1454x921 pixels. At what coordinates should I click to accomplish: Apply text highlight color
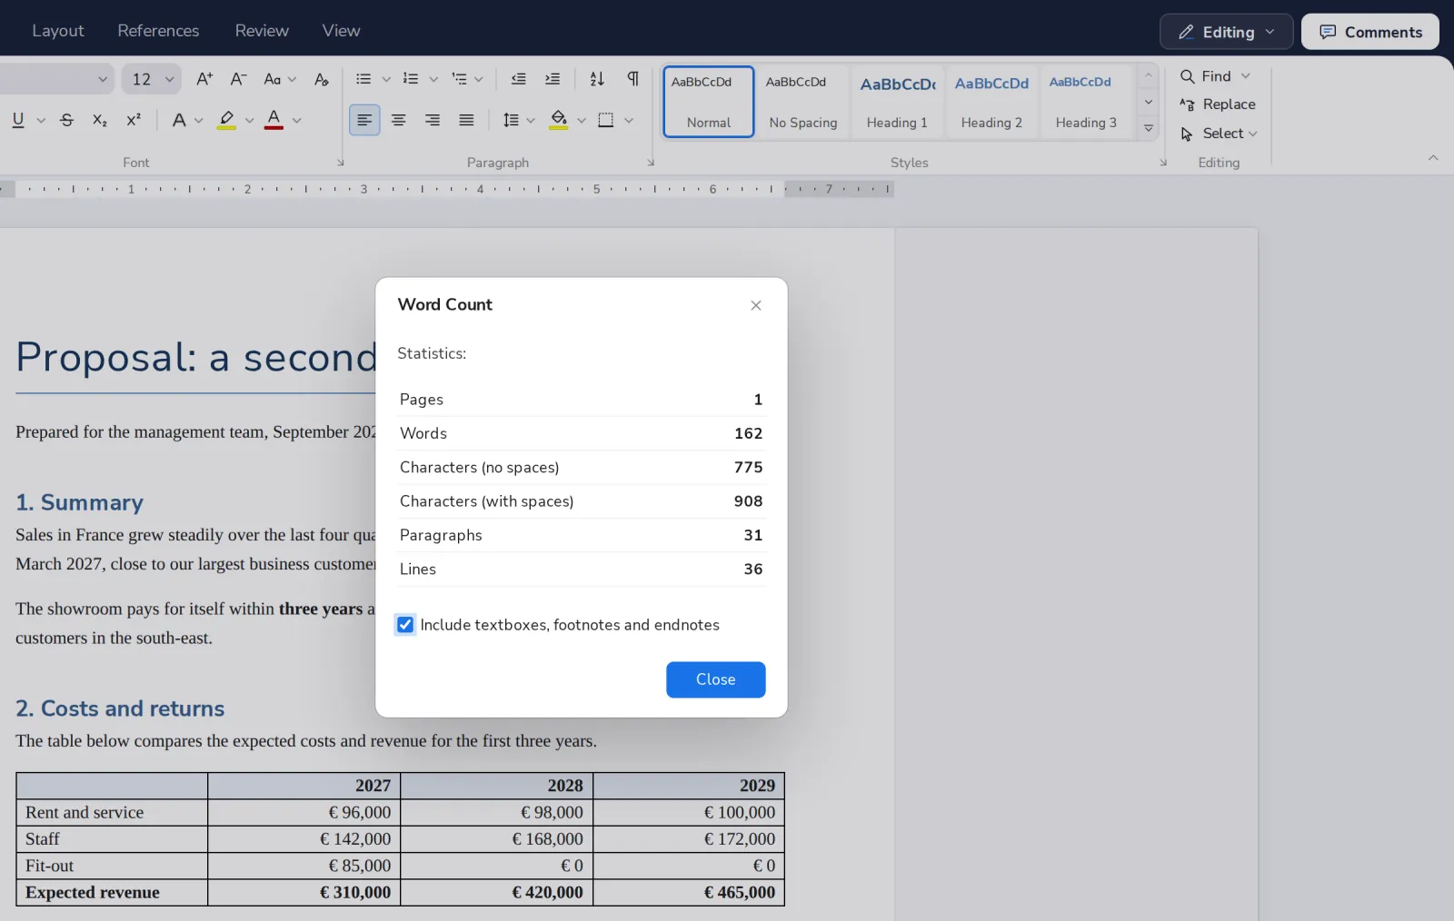pyautogui.click(x=226, y=120)
